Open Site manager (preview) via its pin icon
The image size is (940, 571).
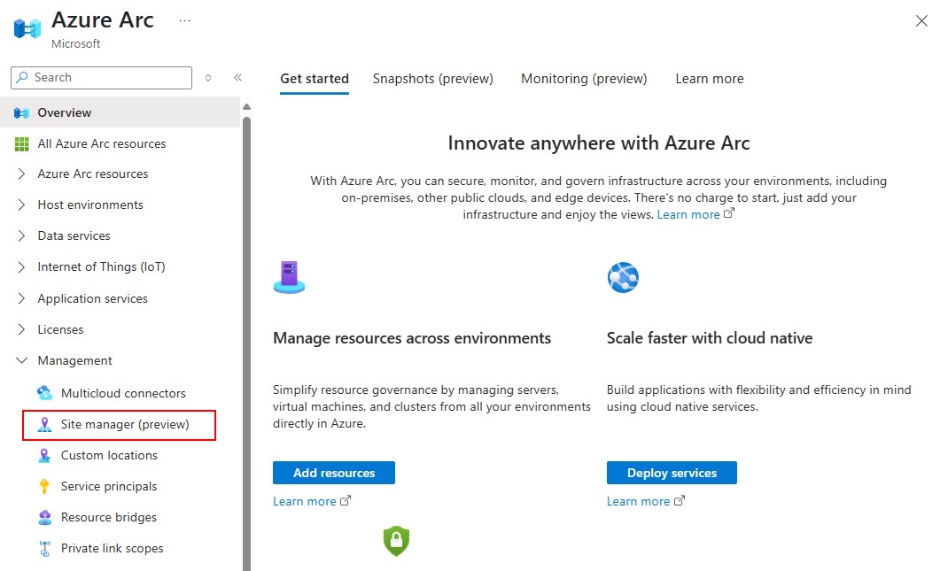pyautogui.click(x=46, y=424)
